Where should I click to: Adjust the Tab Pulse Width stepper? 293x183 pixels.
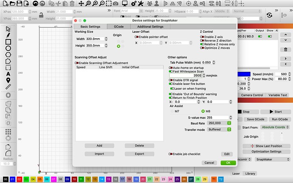[x=214, y=62]
